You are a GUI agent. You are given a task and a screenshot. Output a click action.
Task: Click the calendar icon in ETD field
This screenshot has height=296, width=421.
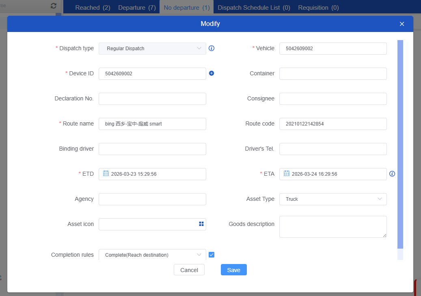coord(106,173)
